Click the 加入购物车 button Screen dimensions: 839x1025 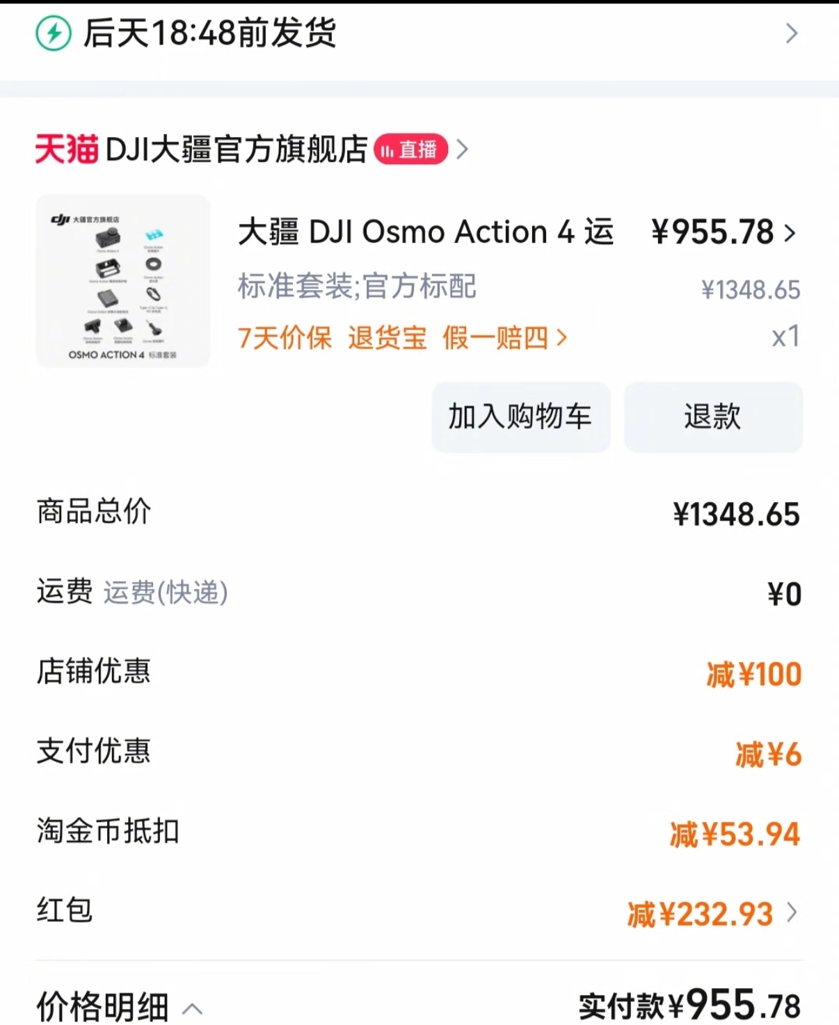(x=520, y=417)
